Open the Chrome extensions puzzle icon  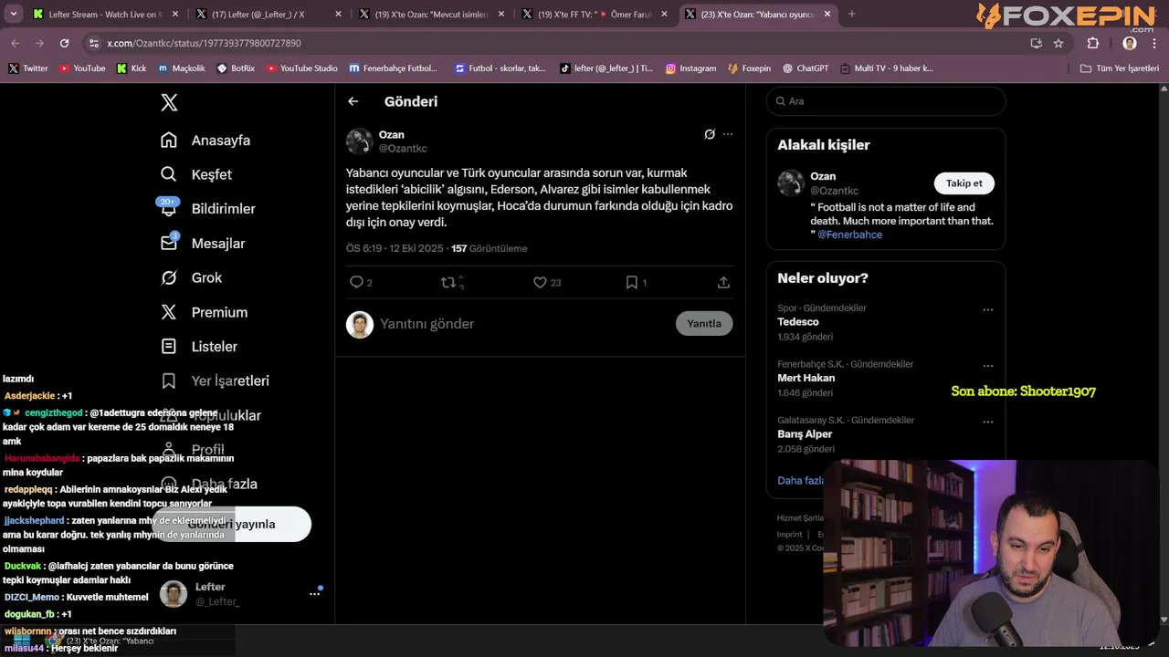(x=1093, y=43)
